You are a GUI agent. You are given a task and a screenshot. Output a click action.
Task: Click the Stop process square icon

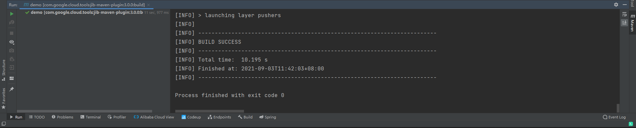click(x=12, y=33)
